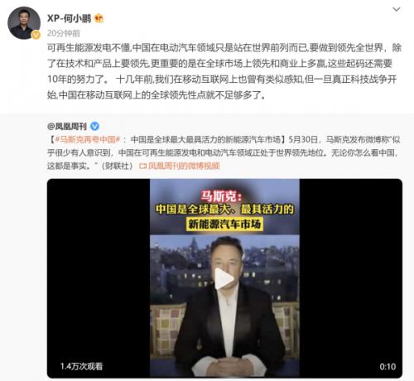414x381 pixels.
Task: Open 凤凰周刊的微博视频 link
Action: pyautogui.click(x=184, y=166)
